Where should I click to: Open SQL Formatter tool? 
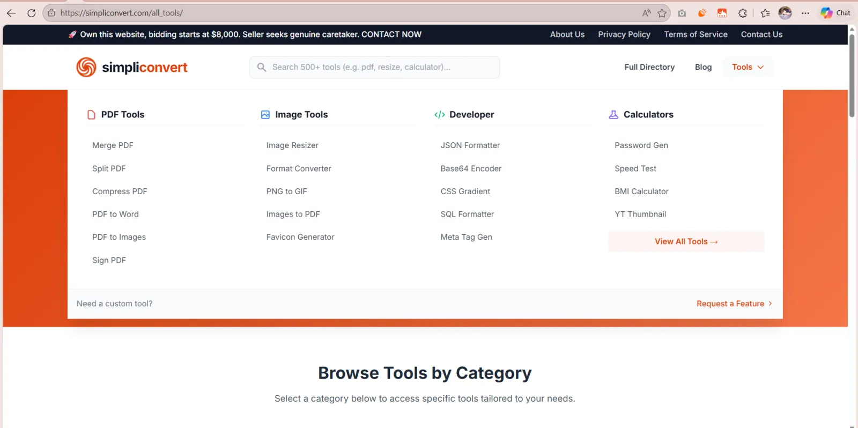click(467, 214)
